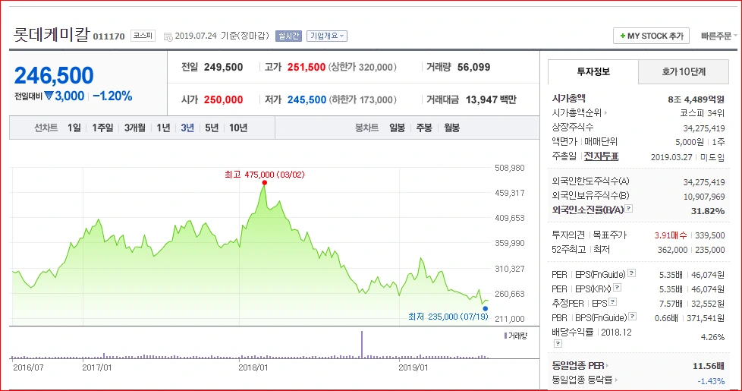Select the 5년 line chart period
Screen dimensions: 742x391
click(212, 128)
